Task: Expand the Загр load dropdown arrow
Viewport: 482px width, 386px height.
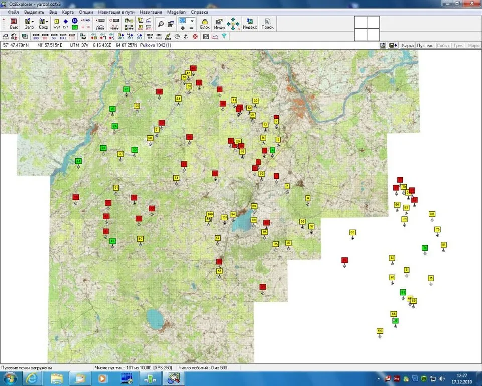Action: click(33, 21)
